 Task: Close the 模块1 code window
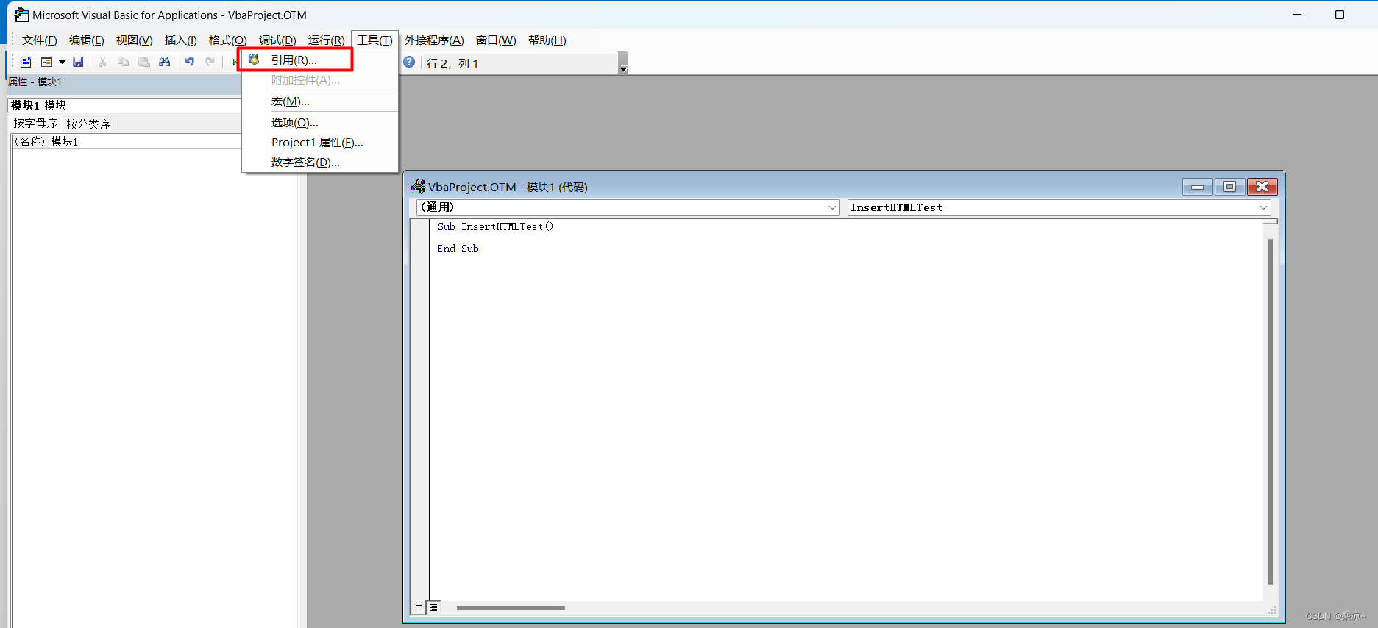(1262, 187)
